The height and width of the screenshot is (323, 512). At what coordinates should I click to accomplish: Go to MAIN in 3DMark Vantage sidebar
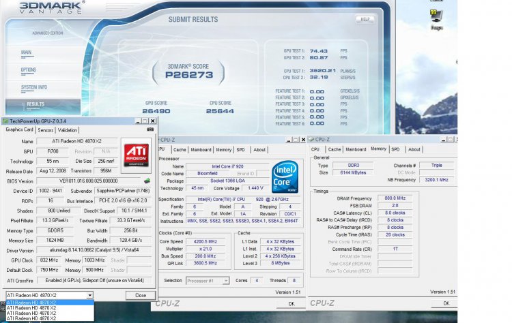click(27, 52)
